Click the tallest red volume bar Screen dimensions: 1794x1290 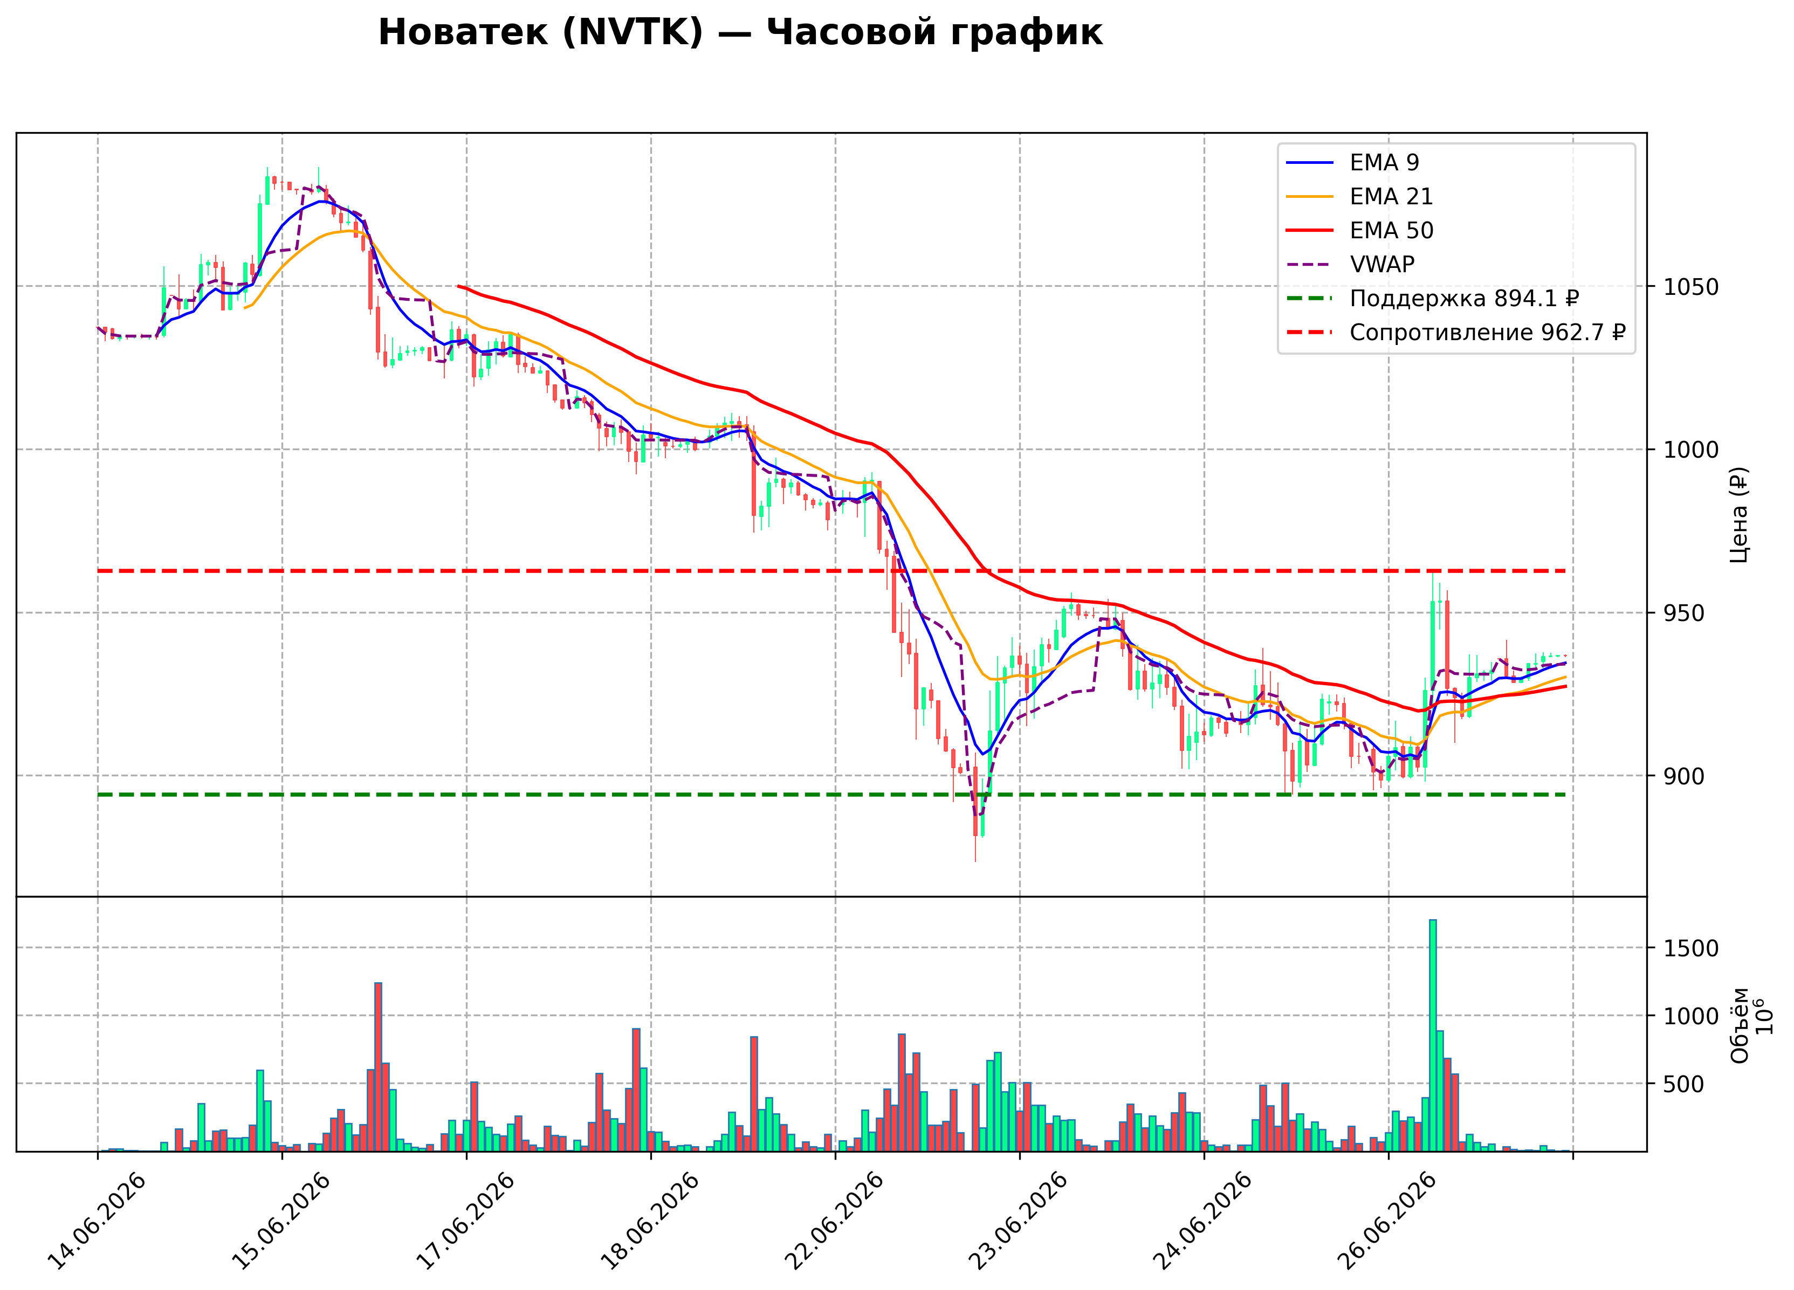coord(378,1067)
